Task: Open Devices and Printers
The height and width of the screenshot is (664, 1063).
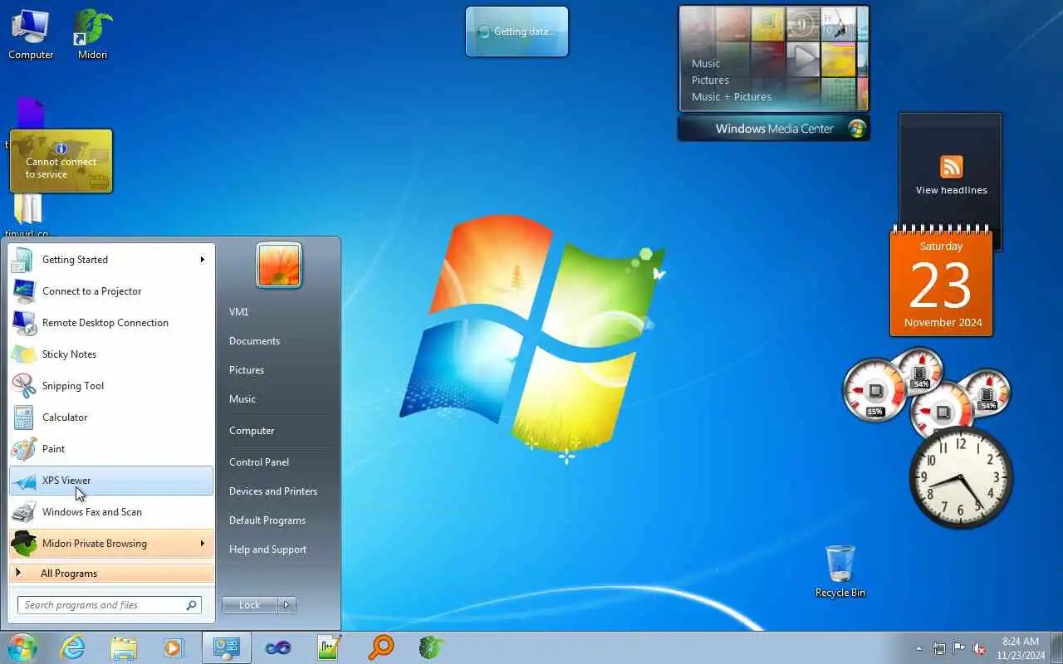Action: [273, 491]
